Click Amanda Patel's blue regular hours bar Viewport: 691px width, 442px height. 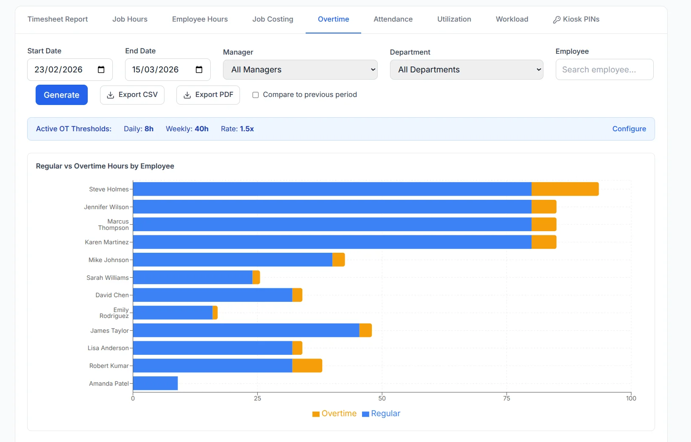(155, 383)
